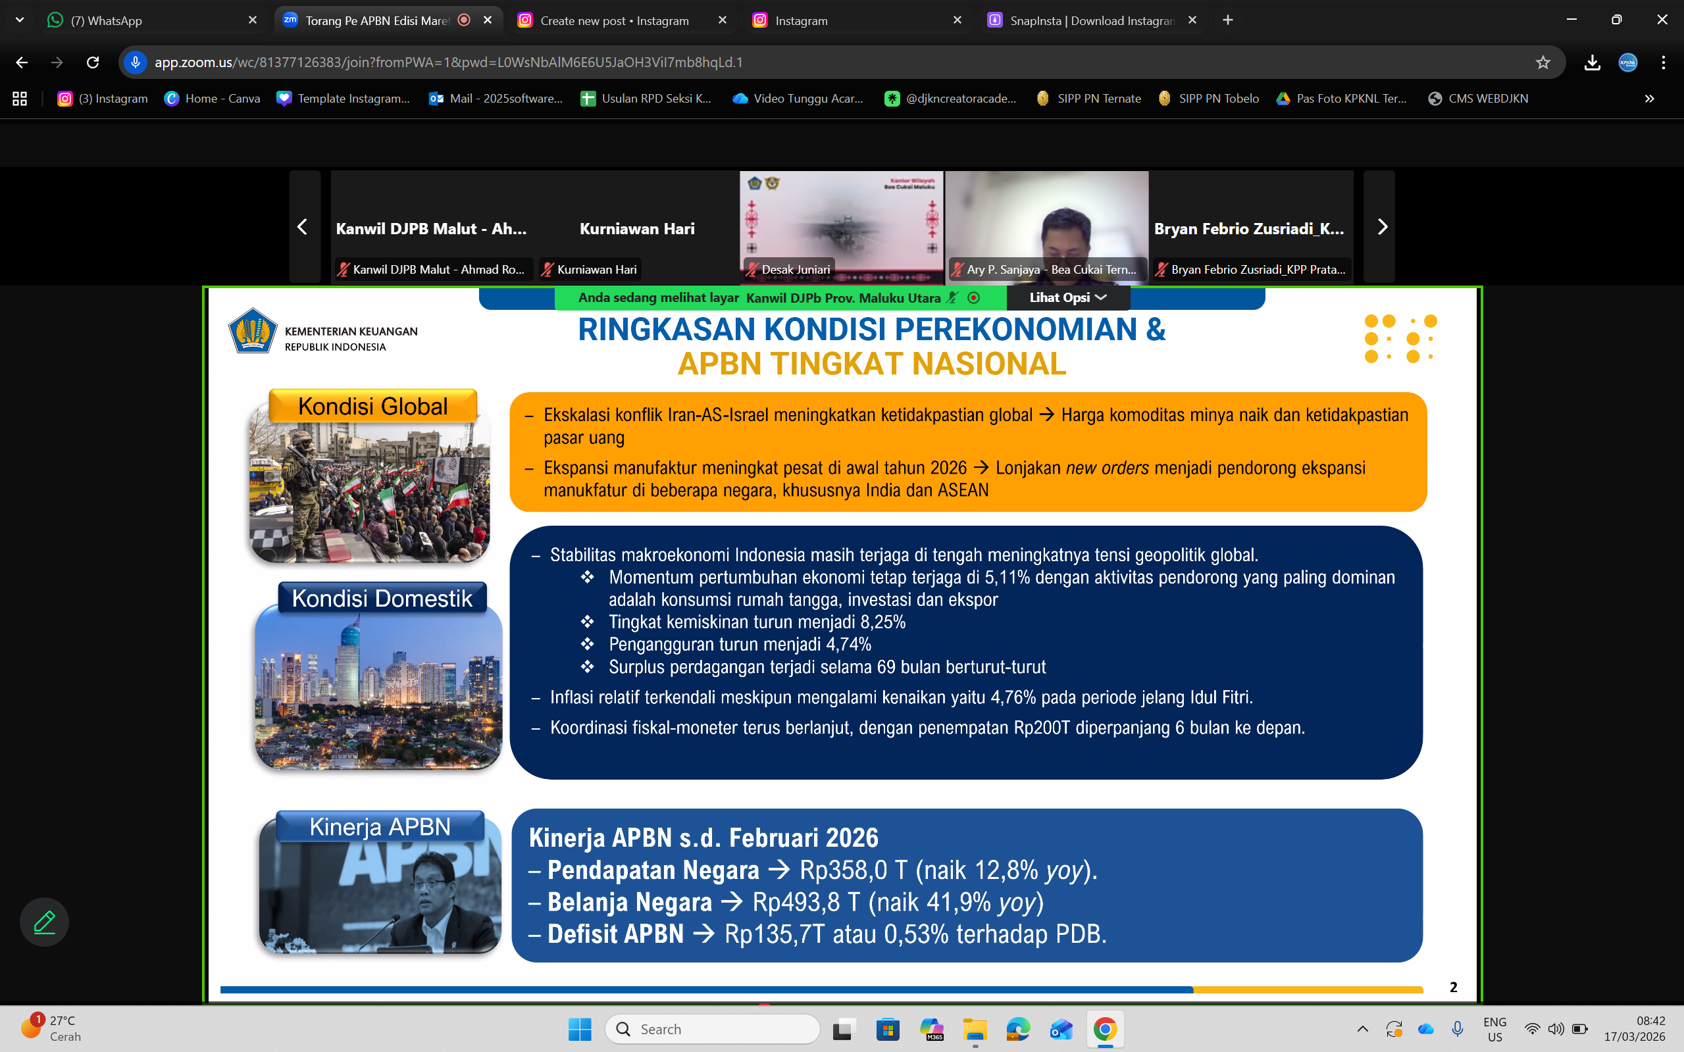Toggle taskbar microphone tray icon
The image size is (1684, 1052).
click(1457, 1028)
